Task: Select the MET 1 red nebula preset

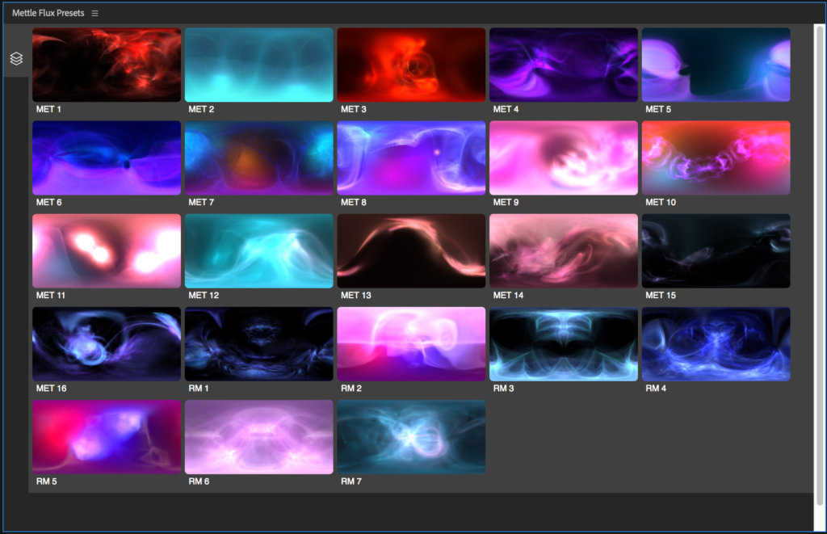Action: tap(106, 65)
